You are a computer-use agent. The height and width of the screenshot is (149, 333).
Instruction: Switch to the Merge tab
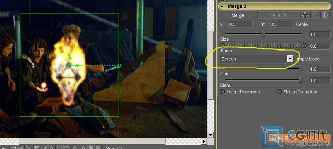238,15
